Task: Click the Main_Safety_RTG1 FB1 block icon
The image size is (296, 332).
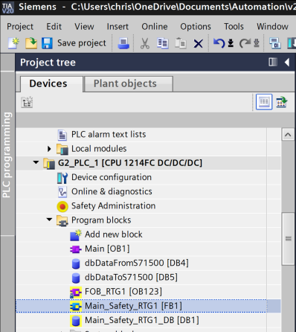Action: click(76, 307)
